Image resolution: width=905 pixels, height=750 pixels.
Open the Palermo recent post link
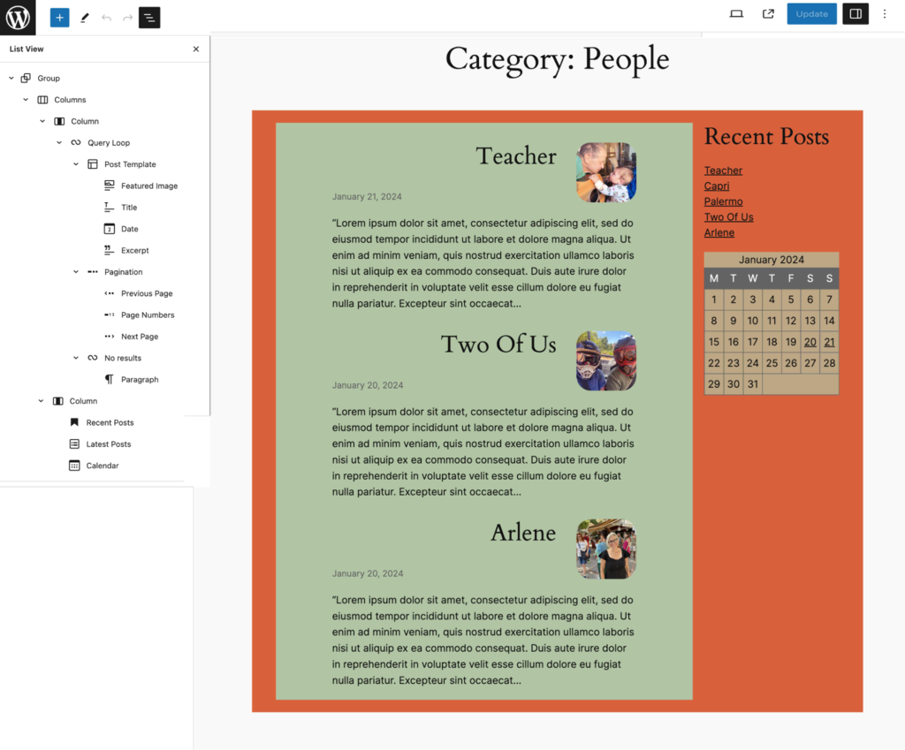click(723, 201)
